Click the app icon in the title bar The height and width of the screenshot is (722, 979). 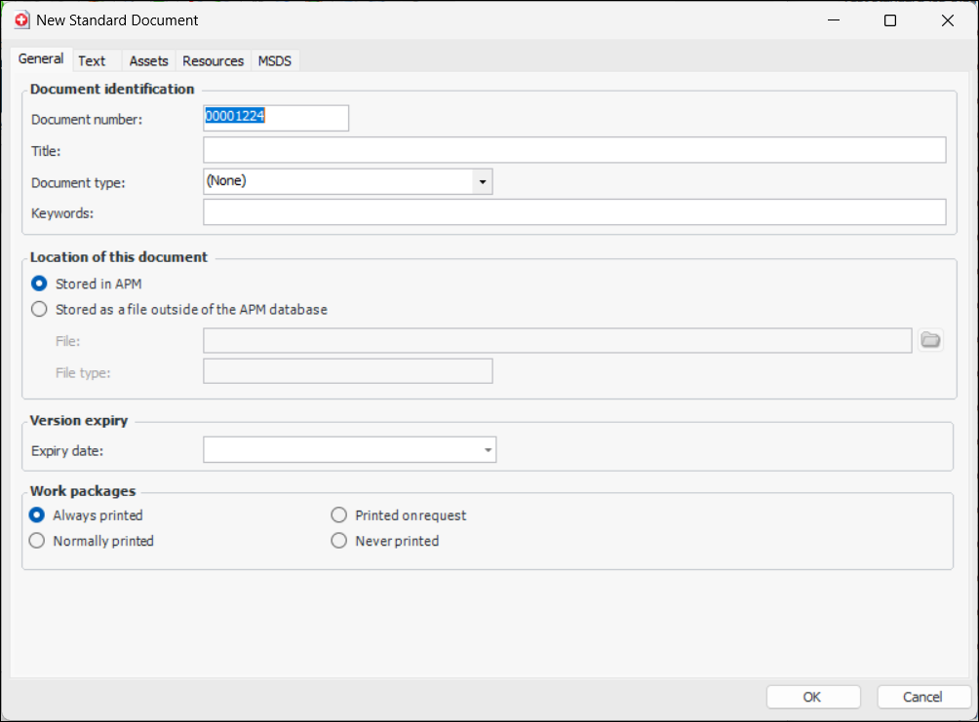click(21, 20)
